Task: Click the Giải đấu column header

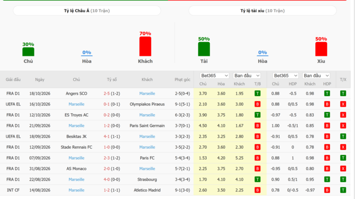Action: coord(13,80)
